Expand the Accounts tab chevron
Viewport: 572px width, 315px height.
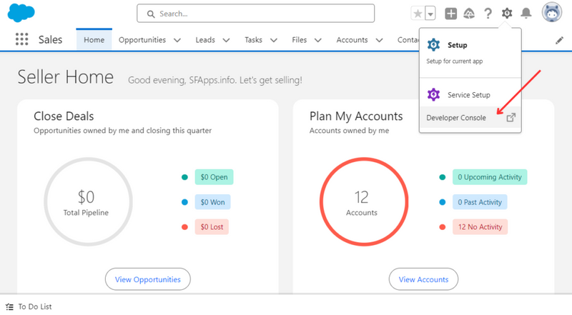pos(380,40)
